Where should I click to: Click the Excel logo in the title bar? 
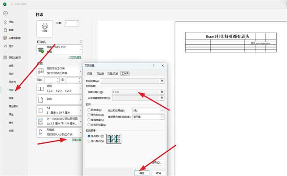(x=5, y=4)
